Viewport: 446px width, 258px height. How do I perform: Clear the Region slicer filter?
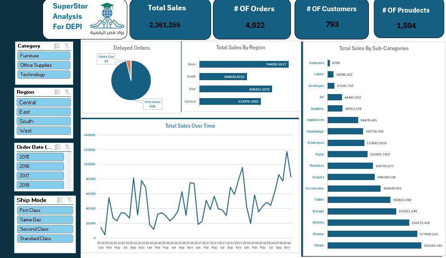(x=67, y=92)
